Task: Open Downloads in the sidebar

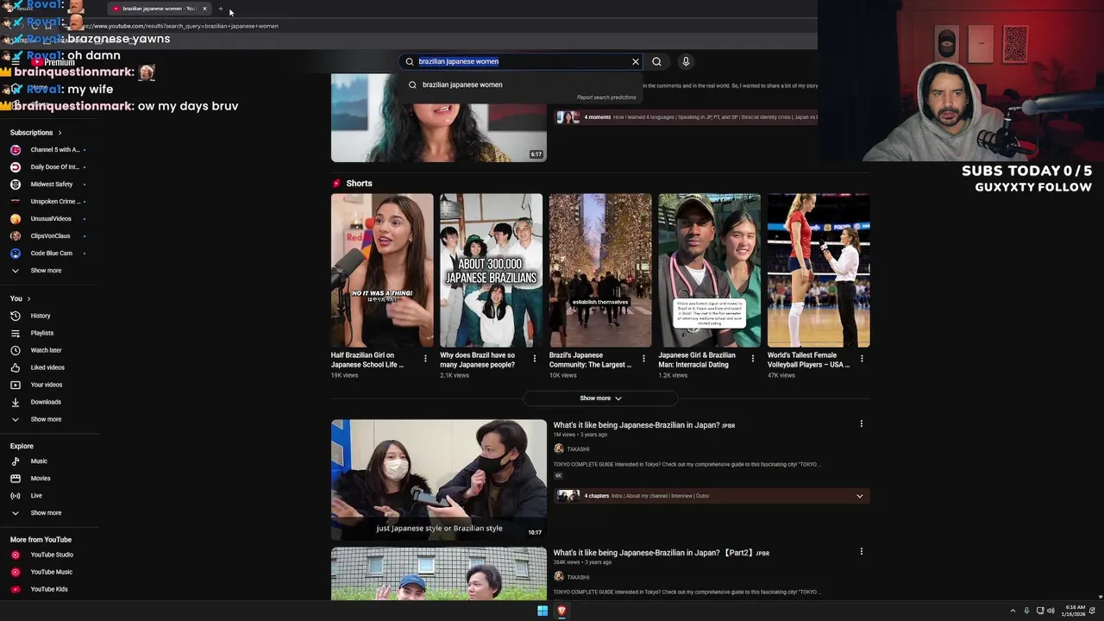Action: tap(46, 402)
